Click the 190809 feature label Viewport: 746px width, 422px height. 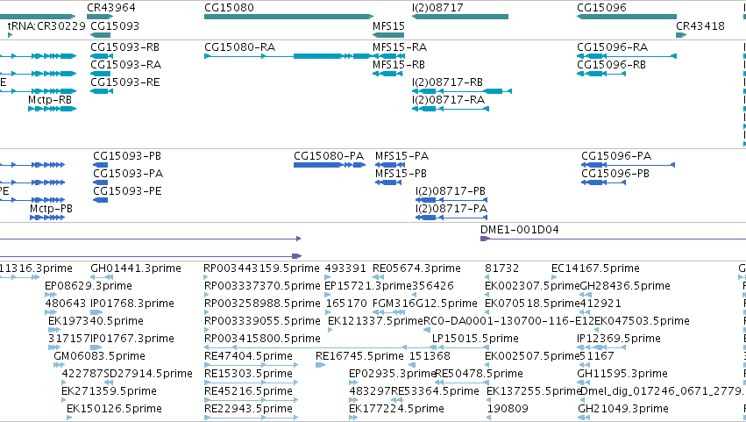pyautogui.click(x=508, y=409)
